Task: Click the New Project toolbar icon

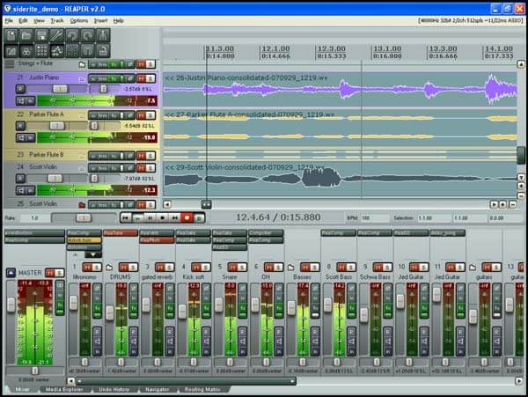Action: 13,35
